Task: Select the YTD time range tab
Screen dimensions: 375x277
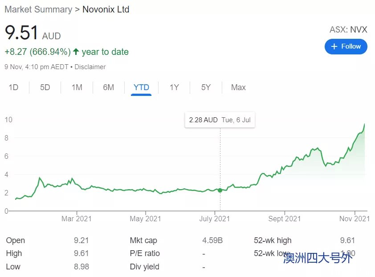Action: [141, 88]
